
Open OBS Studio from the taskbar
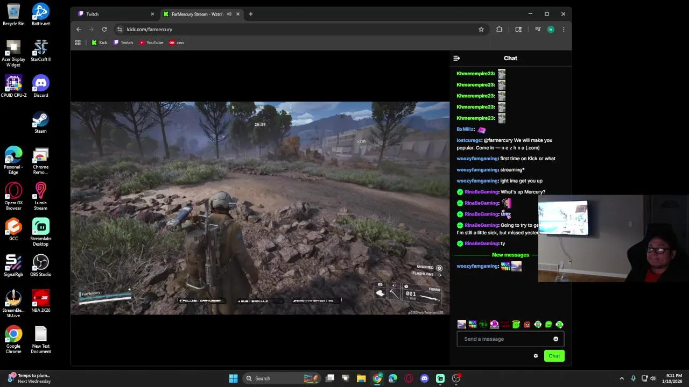pos(456,378)
